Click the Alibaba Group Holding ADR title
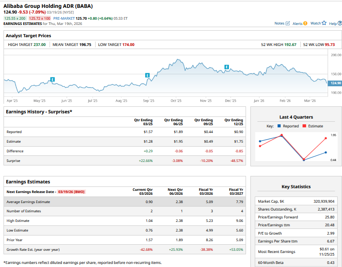Viewport: 342px width, 267px height. click(x=49, y=6)
